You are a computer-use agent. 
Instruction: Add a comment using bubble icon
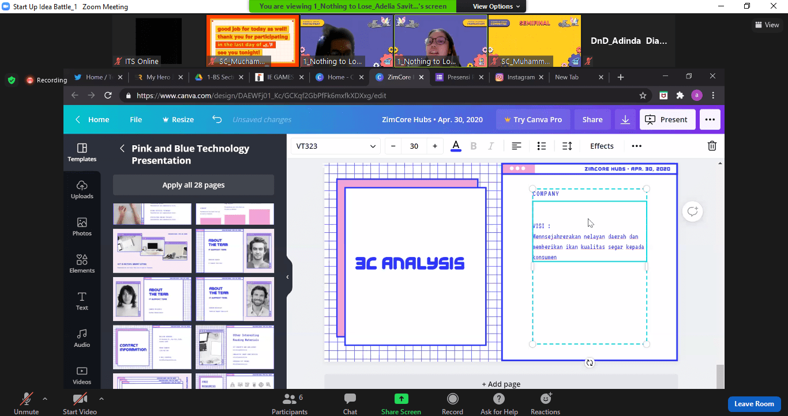point(692,211)
